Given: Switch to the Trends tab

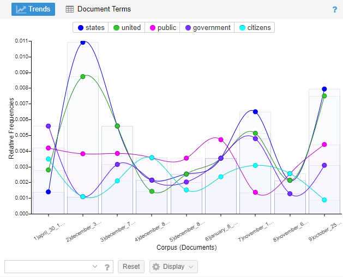Looking at the screenshot, I should pyautogui.click(x=33, y=9).
